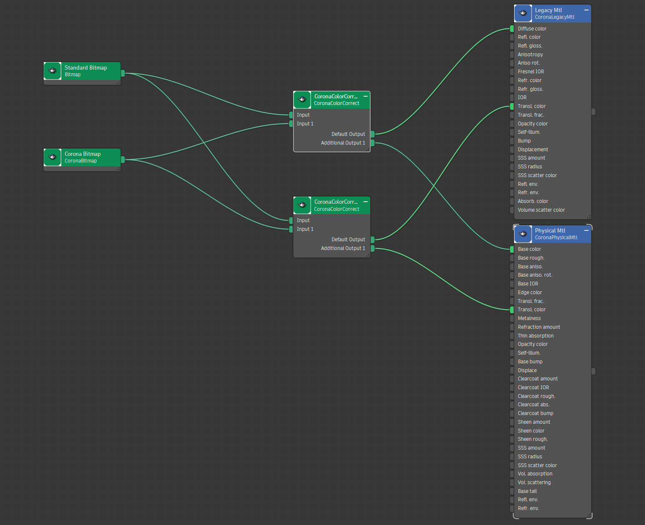Click the Self-illum. label on Physical Mtl

529,353
